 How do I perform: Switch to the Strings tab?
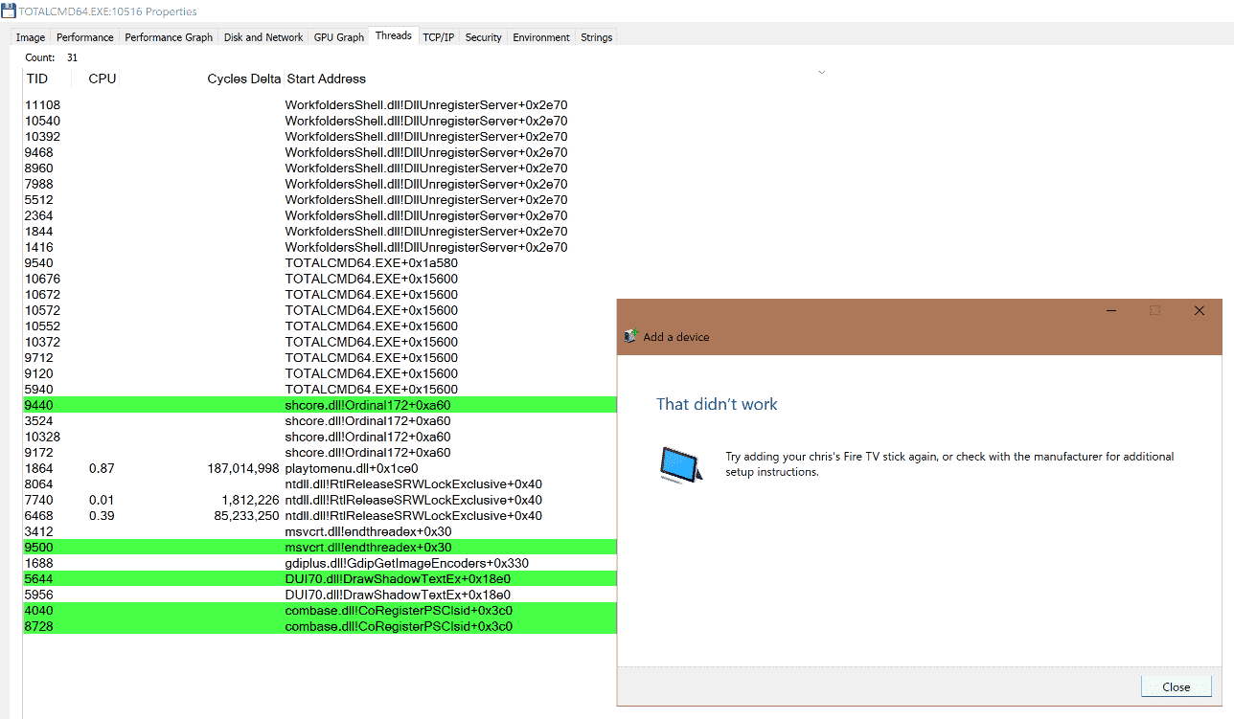(x=597, y=37)
